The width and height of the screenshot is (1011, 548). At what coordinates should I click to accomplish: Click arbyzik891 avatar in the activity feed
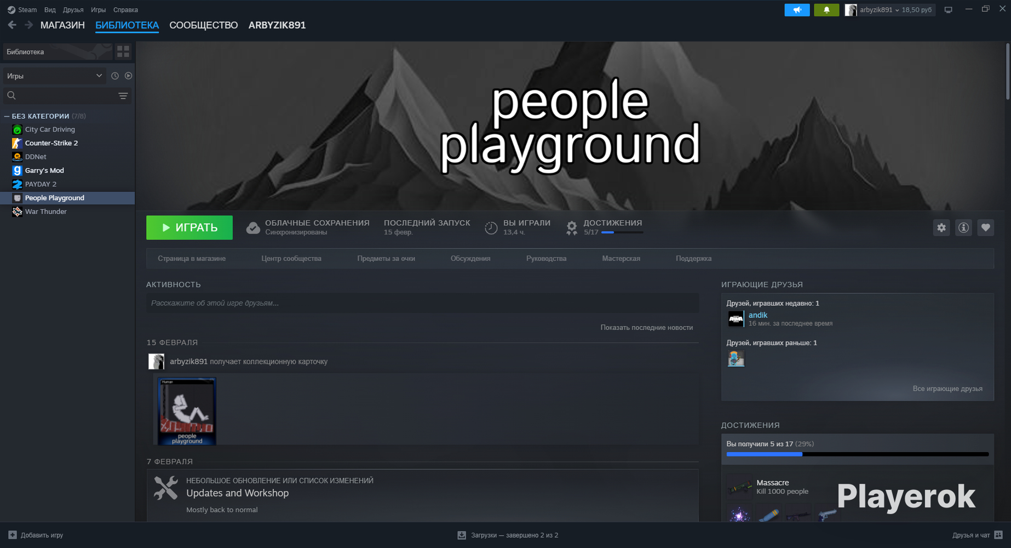tap(156, 362)
